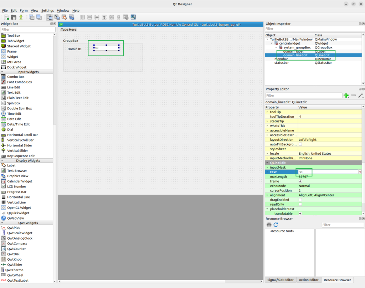Image resolution: width=365 pixels, height=288 pixels.
Task: Click the Adjust Size toolbar icon
Action: pyautogui.click(x=133, y=17)
